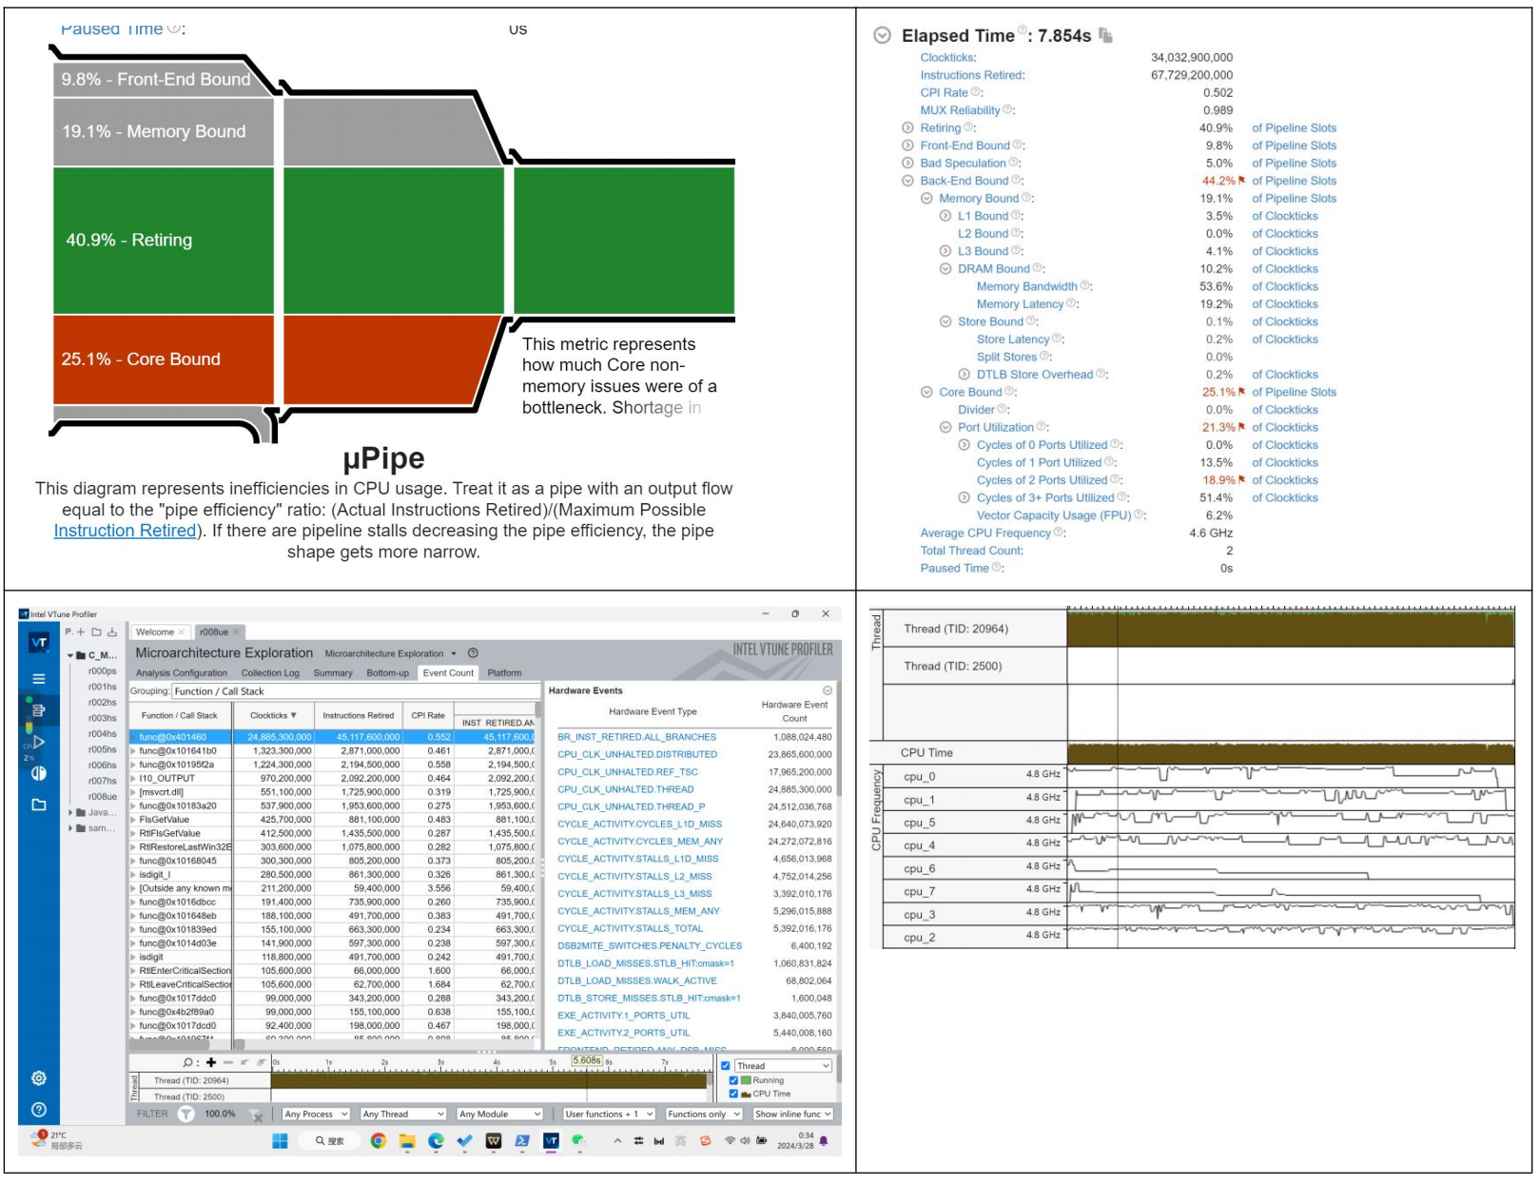This screenshot has width=1540, height=1183.
Task: Open the hamburger menu in VTune sidebar
Action: click(38, 679)
